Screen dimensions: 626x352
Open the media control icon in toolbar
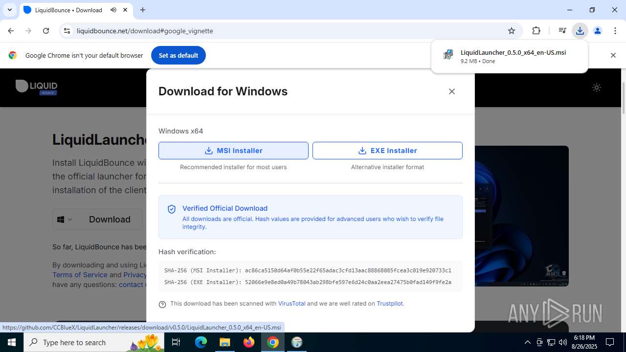tap(562, 31)
